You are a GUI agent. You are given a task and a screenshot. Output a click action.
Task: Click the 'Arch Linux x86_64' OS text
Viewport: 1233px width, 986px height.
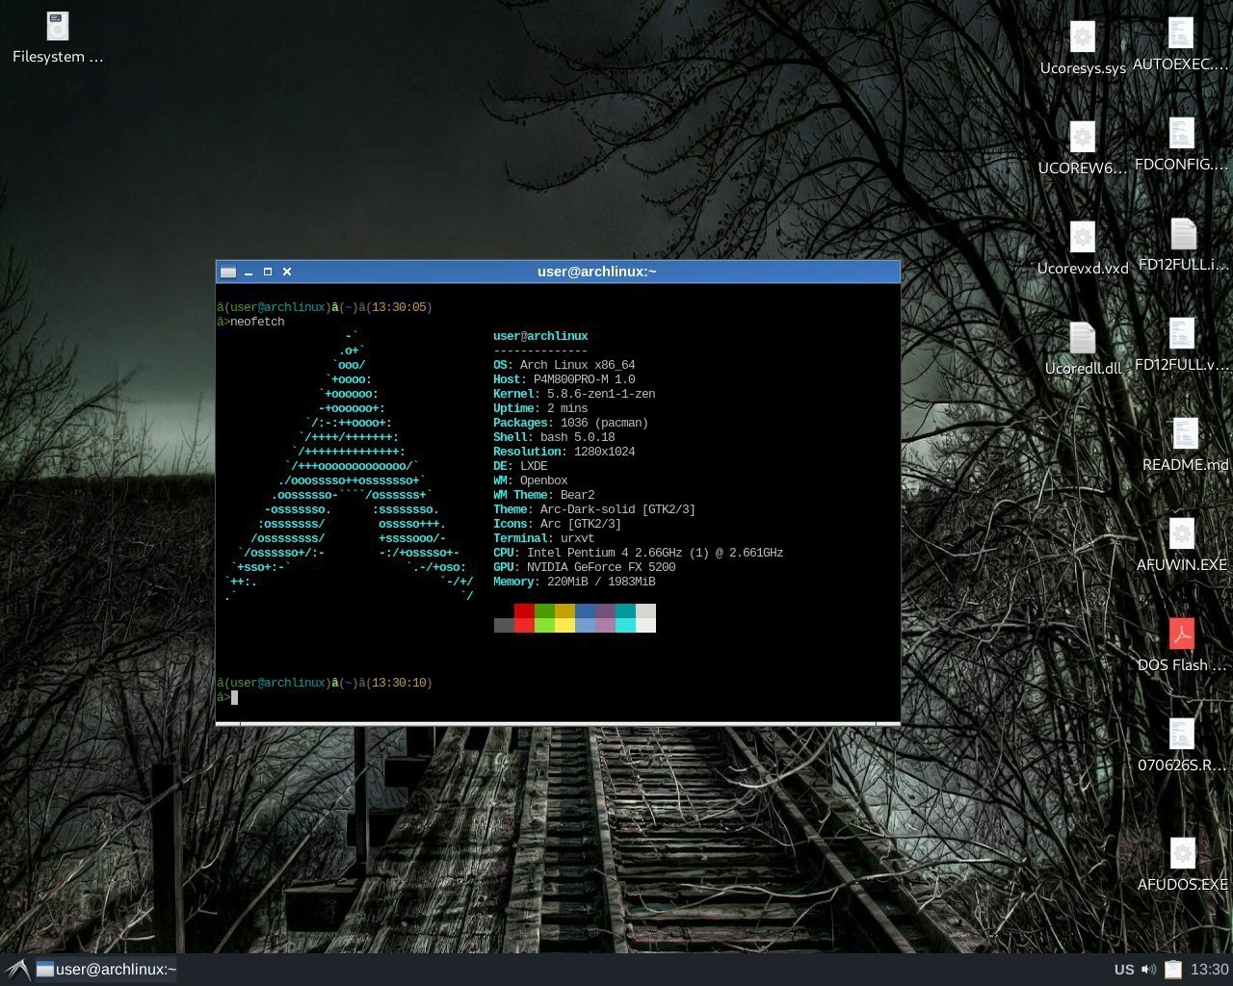pos(578,365)
